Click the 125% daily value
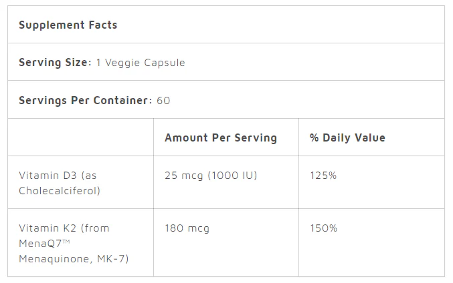The height and width of the screenshot is (283, 453). (x=323, y=176)
